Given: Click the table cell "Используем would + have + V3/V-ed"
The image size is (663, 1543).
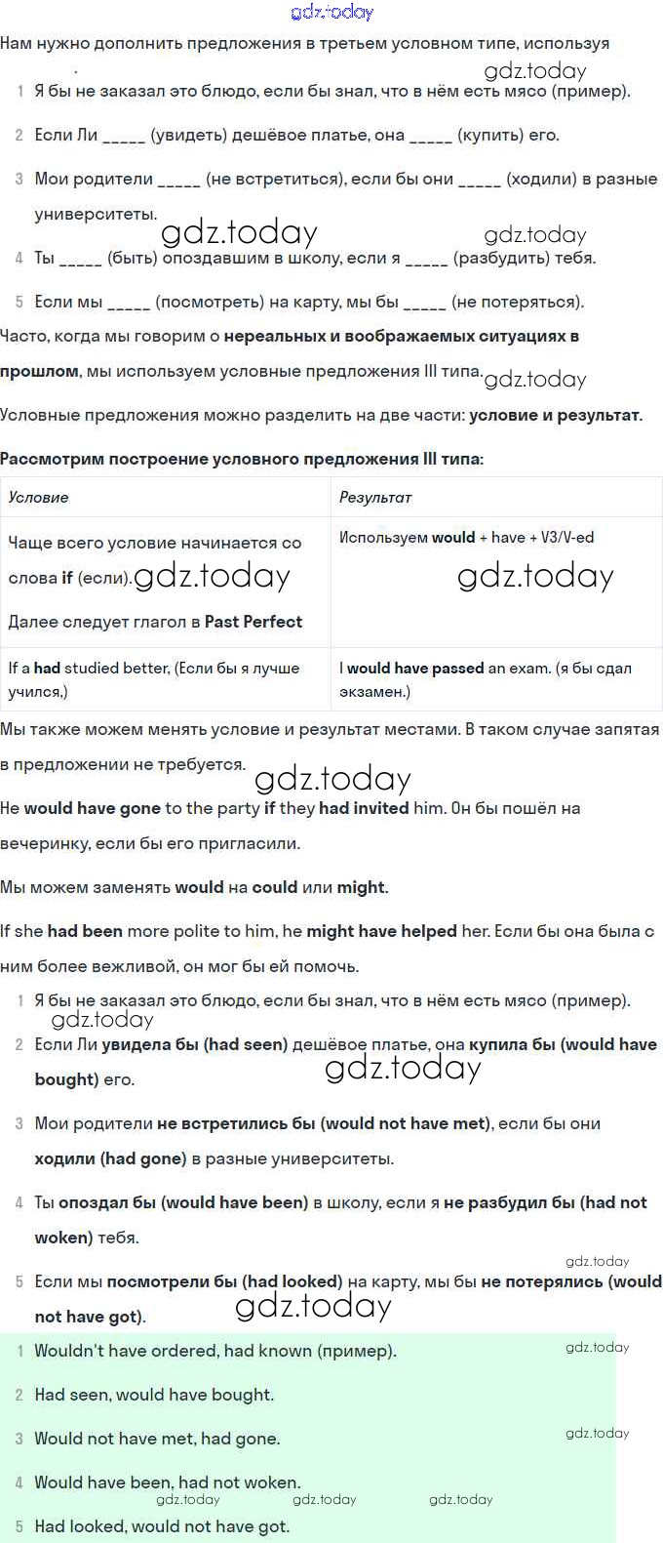Looking at the screenshot, I should [x=466, y=538].
